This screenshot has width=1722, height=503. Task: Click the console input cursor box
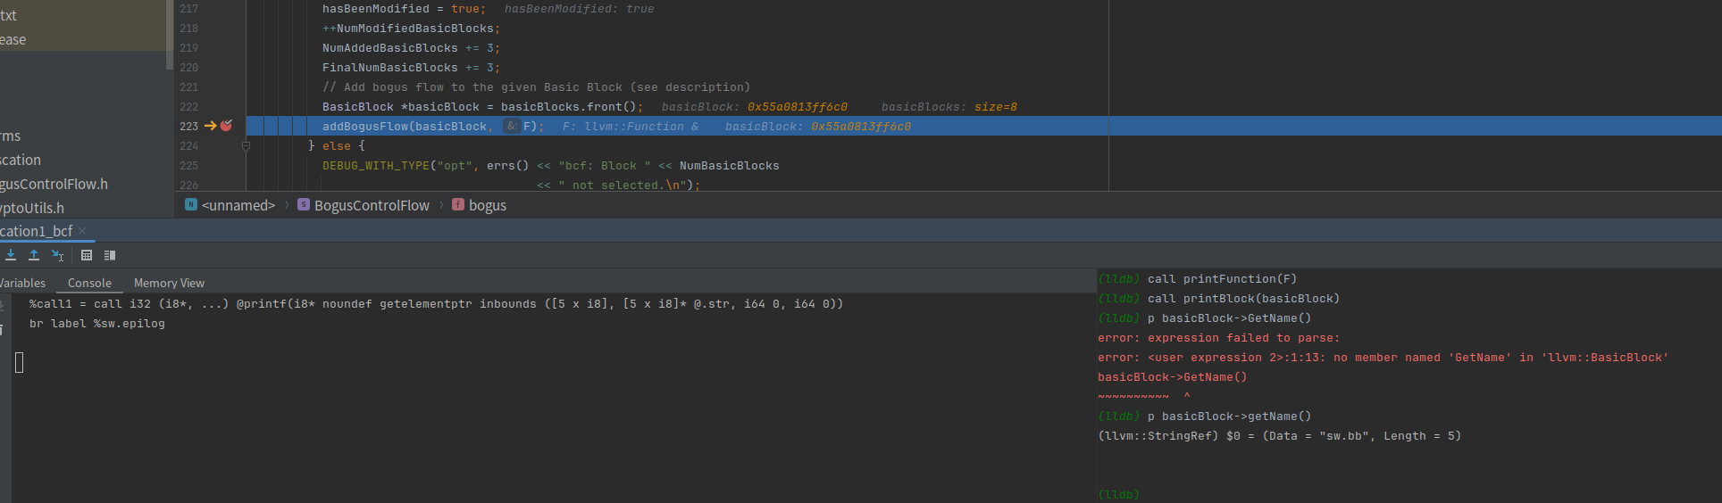click(x=19, y=362)
